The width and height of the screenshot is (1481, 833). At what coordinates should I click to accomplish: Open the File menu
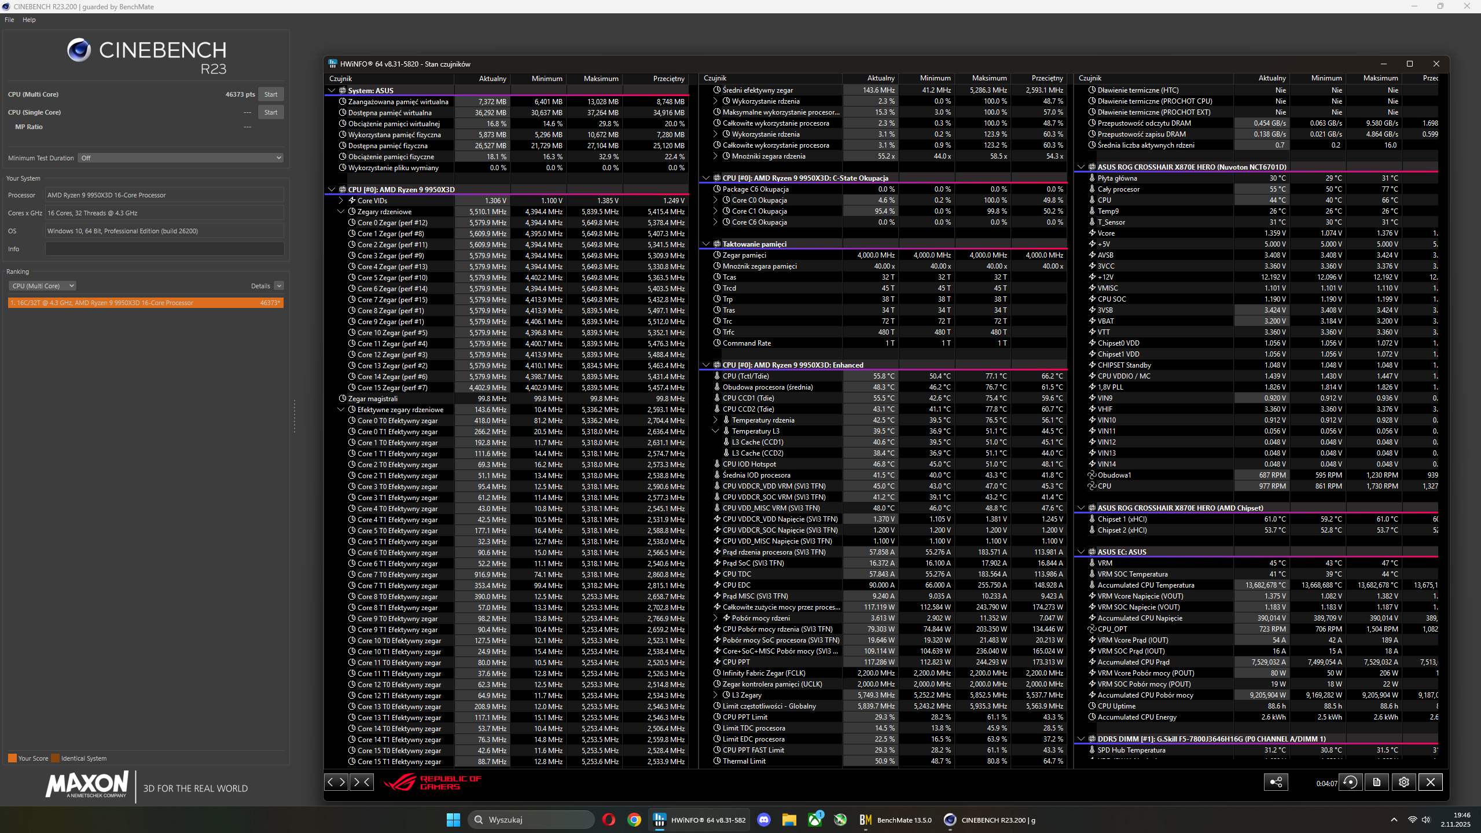tap(9, 20)
